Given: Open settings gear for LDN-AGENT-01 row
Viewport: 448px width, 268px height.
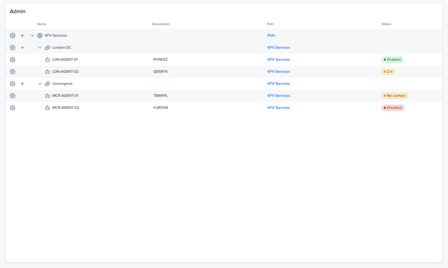Looking at the screenshot, I should point(13,60).
